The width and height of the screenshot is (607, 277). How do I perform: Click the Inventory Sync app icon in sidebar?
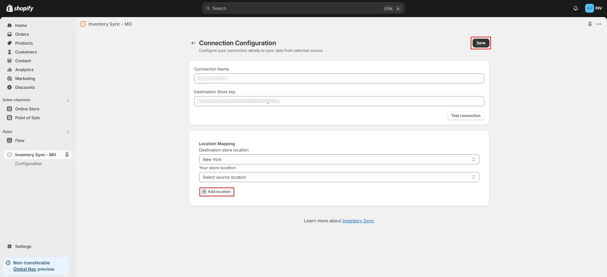pos(9,155)
